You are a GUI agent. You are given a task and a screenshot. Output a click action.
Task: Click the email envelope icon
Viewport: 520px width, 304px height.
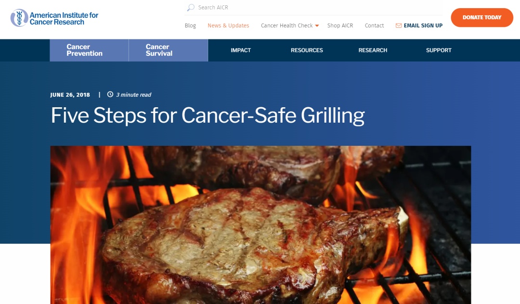[x=399, y=25]
